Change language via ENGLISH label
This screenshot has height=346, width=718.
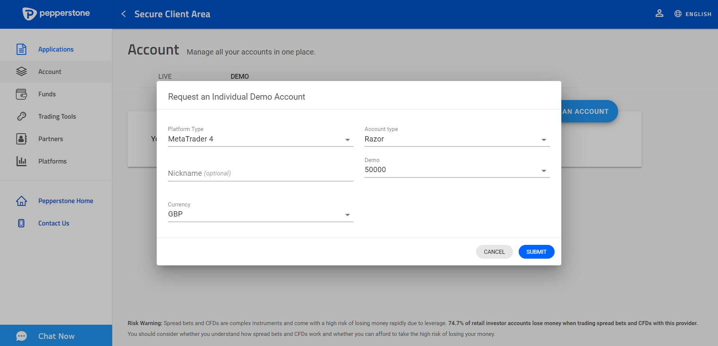[698, 14]
